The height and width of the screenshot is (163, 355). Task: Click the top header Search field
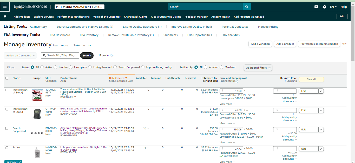(x=205, y=7)
